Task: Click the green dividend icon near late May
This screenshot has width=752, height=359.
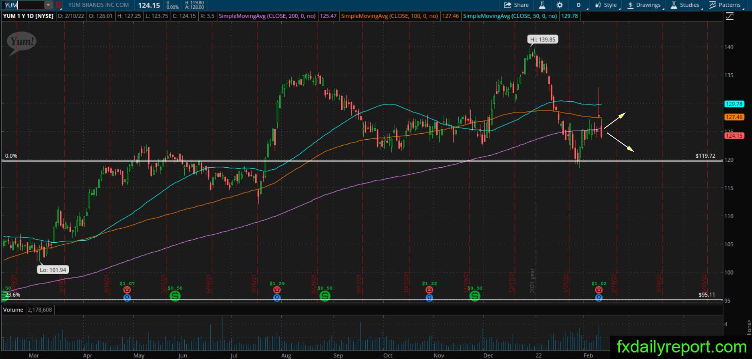Action: (175, 296)
